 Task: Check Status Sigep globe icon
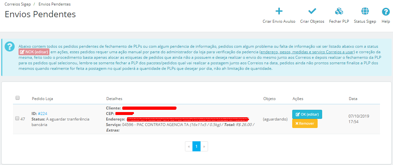365,11
